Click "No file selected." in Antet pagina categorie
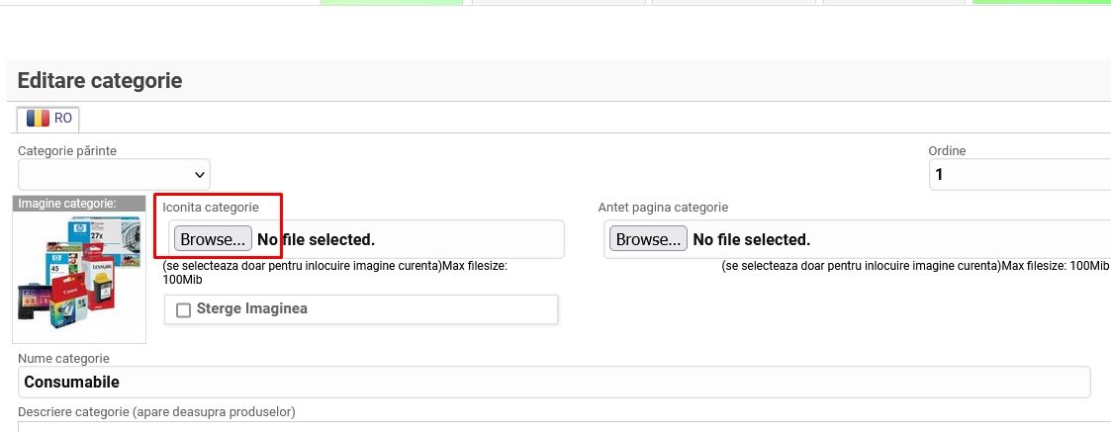Image resolution: width=1111 pixels, height=432 pixels. click(x=751, y=239)
